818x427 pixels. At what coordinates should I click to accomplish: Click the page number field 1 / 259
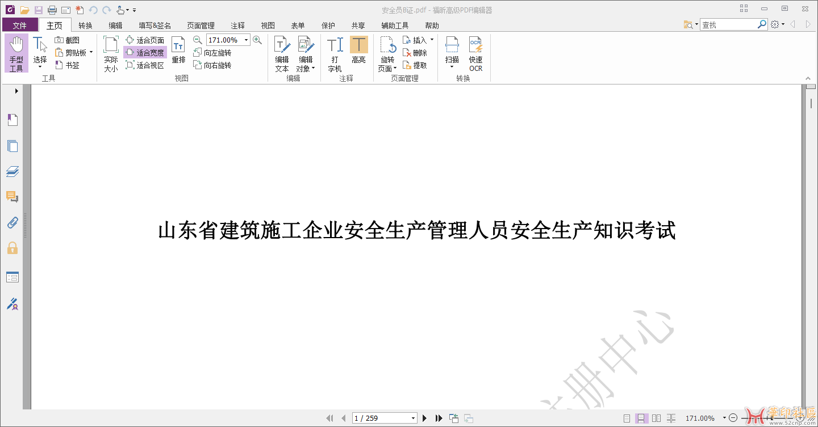[x=385, y=418]
